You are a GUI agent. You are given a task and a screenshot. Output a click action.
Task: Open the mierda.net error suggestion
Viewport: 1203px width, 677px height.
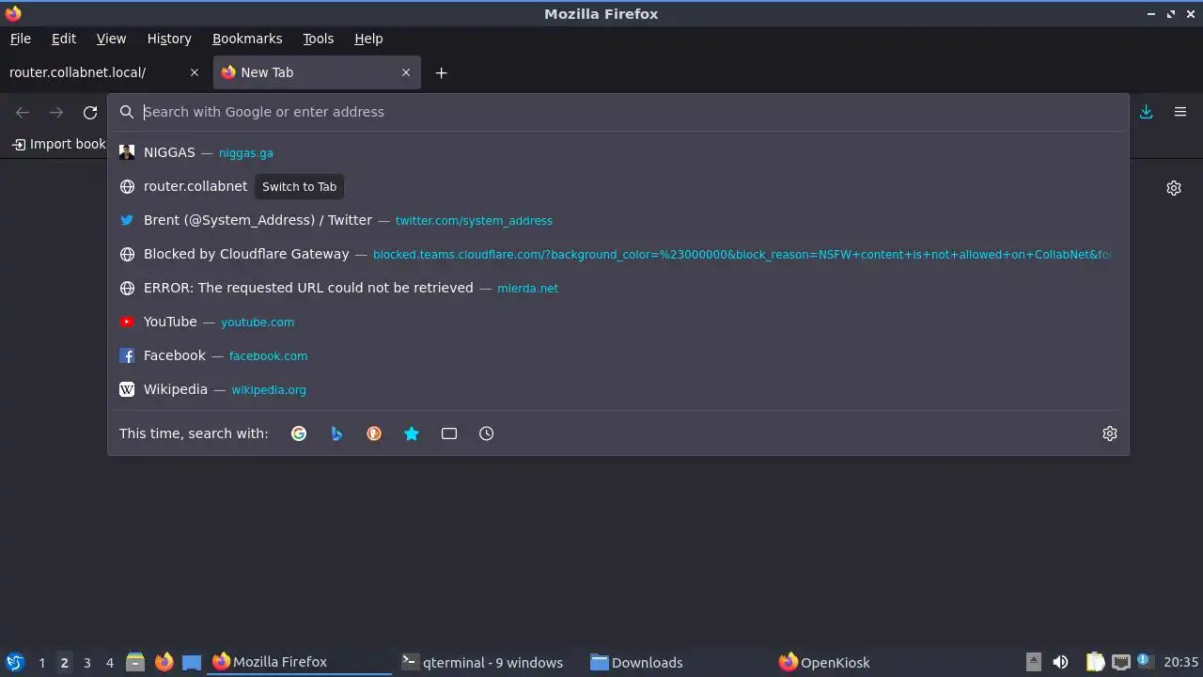pos(618,288)
